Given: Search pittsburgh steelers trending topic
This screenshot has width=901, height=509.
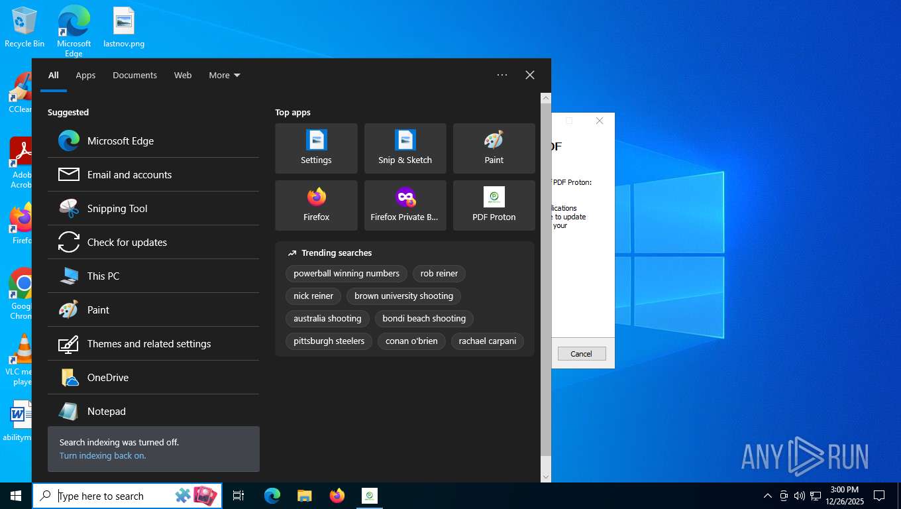Looking at the screenshot, I should [x=329, y=341].
